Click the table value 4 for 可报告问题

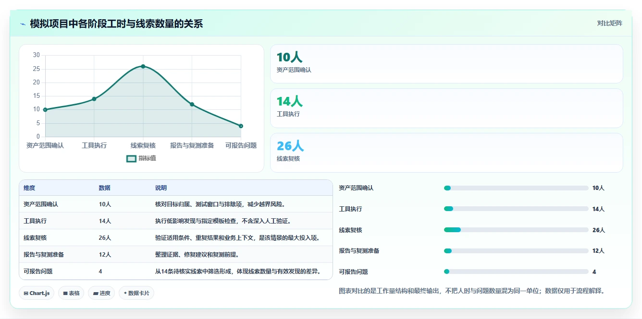pyautogui.click(x=100, y=272)
